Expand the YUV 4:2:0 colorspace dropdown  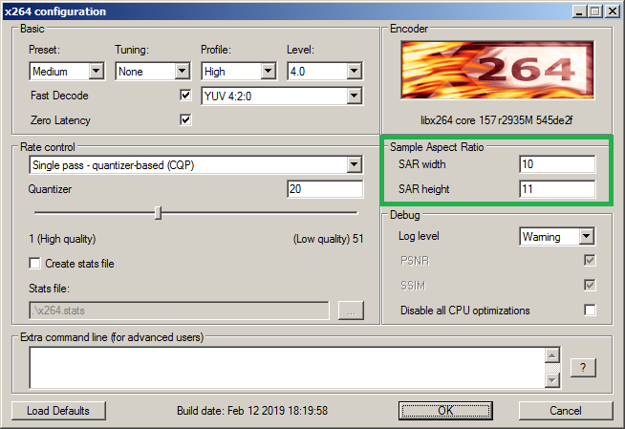(x=282, y=96)
